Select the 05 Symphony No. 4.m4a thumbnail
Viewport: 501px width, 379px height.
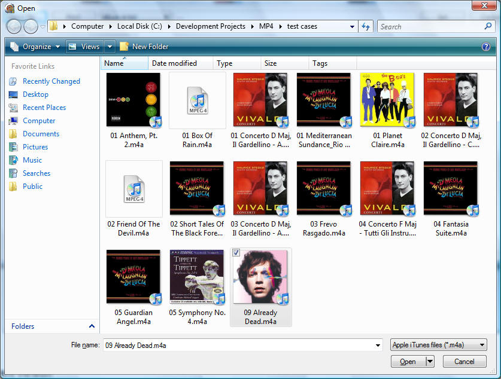click(197, 277)
